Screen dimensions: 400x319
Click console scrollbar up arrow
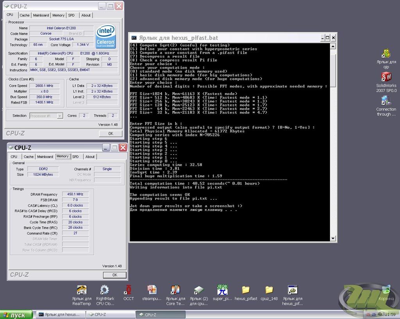coord(333,46)
